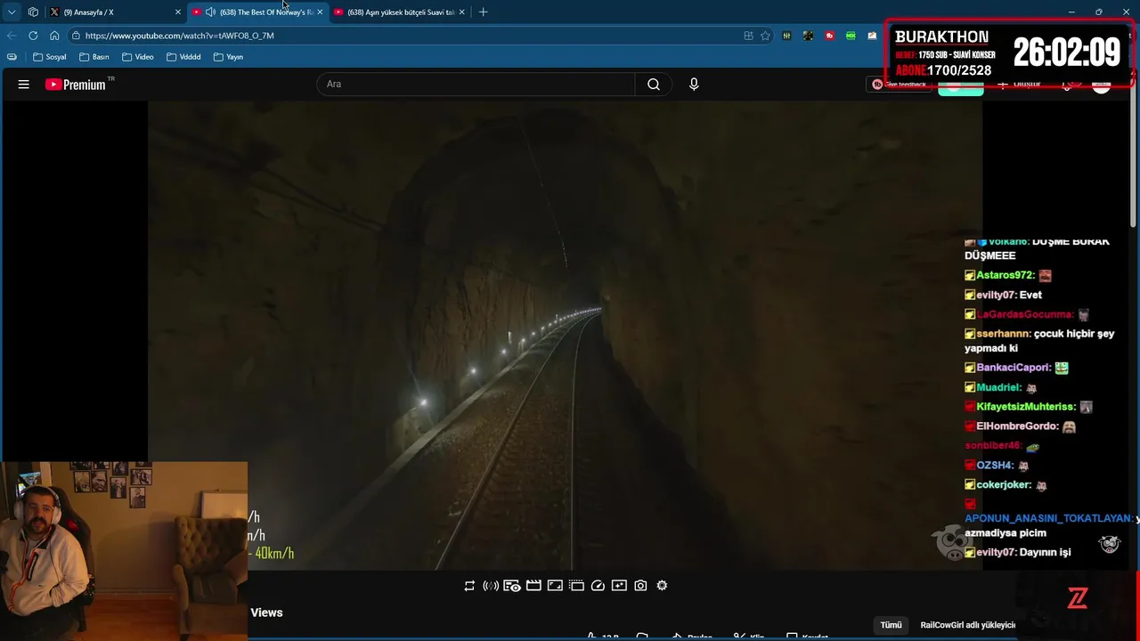Activate voice search microphone
Viewport: 1140px width, 641px height.
[694, 85]
